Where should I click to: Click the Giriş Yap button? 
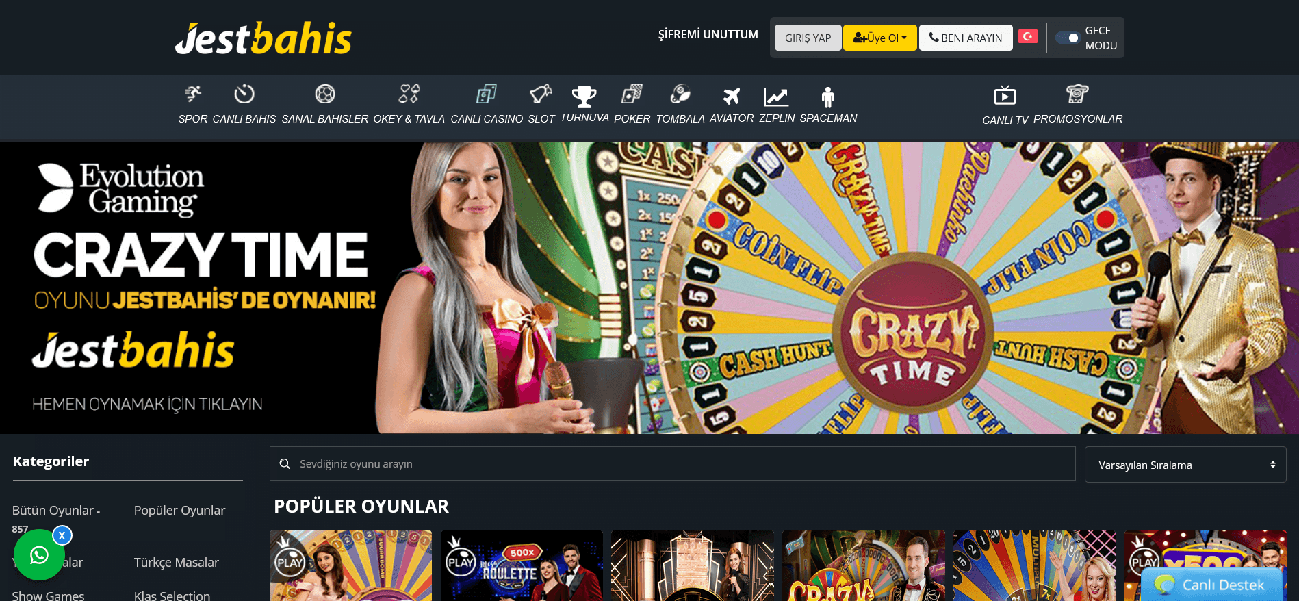pos(808,38)
